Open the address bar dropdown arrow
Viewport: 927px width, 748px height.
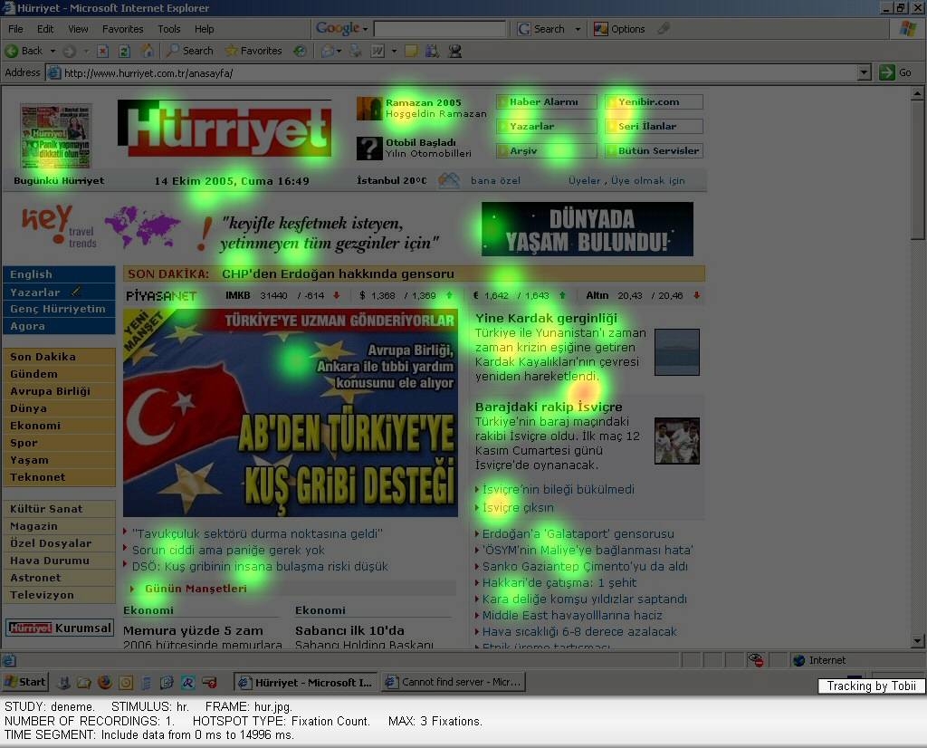point(864,72)
